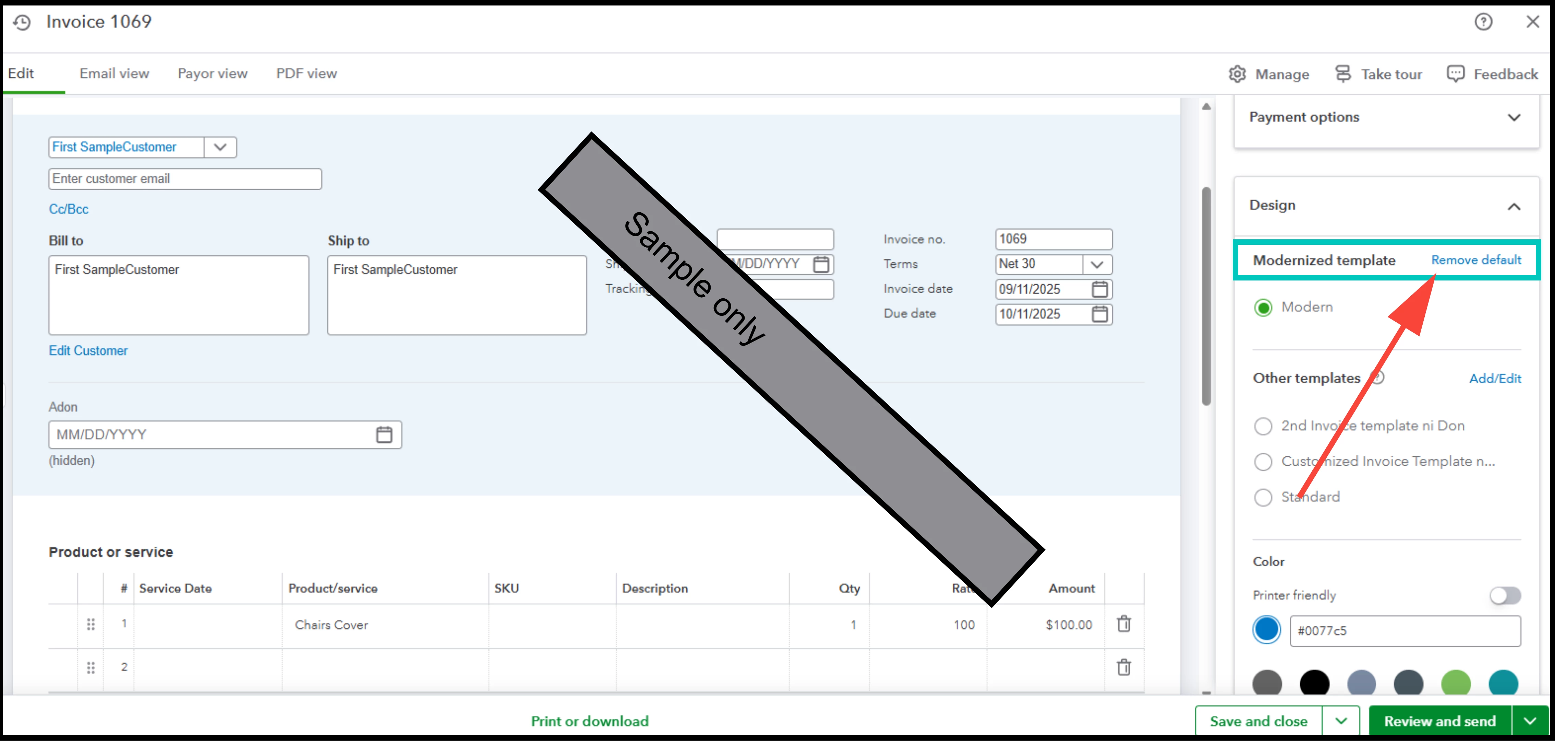Open the help question mark icon
The height and width of the screenshot is (742, 1555).
[x=1483, y=22]
